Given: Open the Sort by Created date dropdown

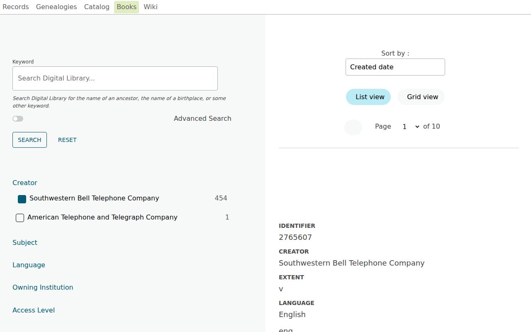Looking at the screenshot, I should pyautogui.click(x=395, y=67).
